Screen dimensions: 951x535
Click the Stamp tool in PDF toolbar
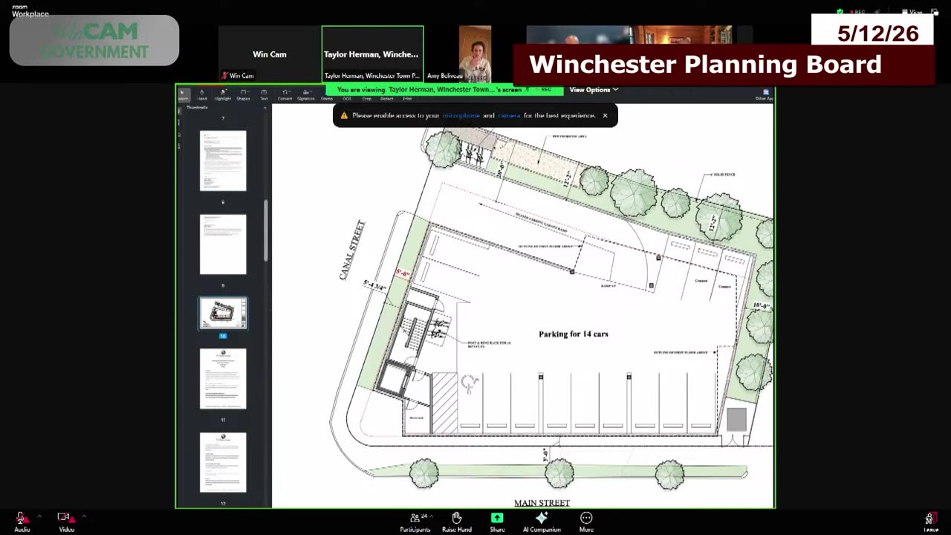click(327, 98)
